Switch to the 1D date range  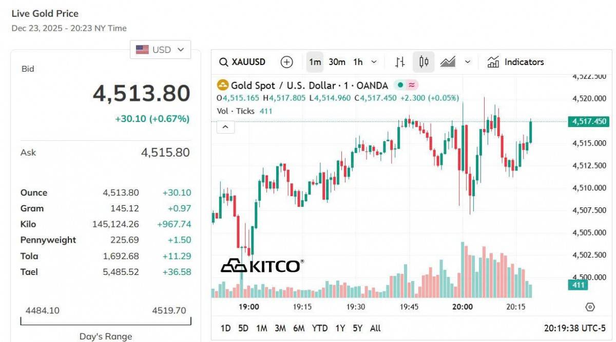pyautogui.click(x=225, y=328)
